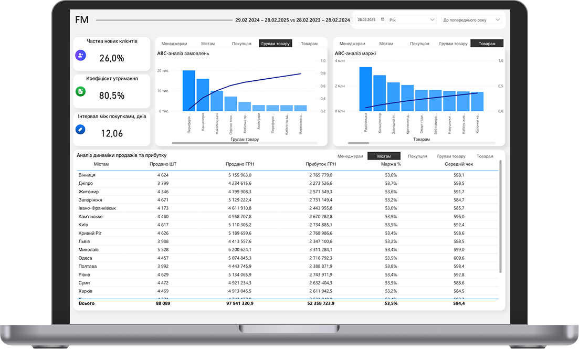579x349 pixels.
Task: Click the green retention rate icon
Action: [80, 92]
